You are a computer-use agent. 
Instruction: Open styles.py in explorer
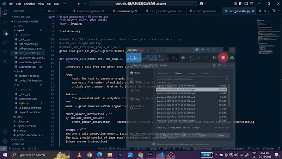(24, 103)
